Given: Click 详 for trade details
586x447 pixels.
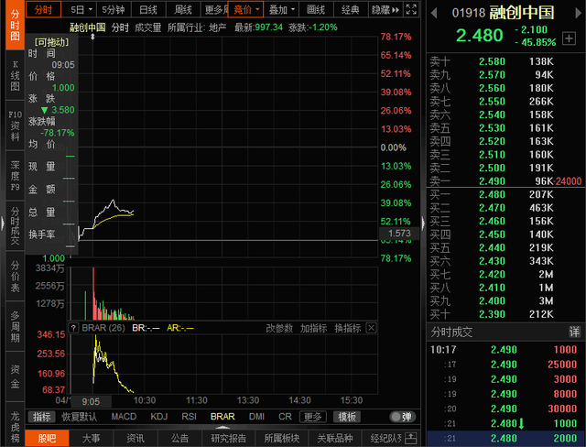Looking at the screenshot, I should click(574, 332).
